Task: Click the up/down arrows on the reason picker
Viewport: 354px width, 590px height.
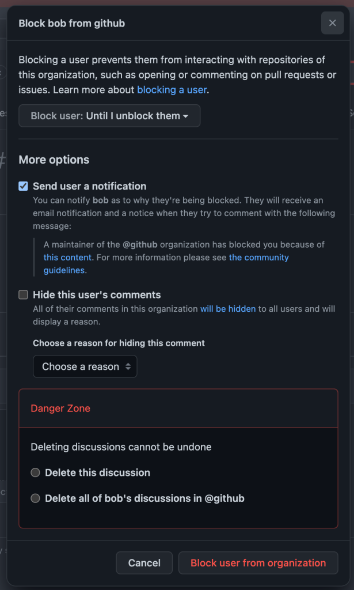Action: coord(128,366)
